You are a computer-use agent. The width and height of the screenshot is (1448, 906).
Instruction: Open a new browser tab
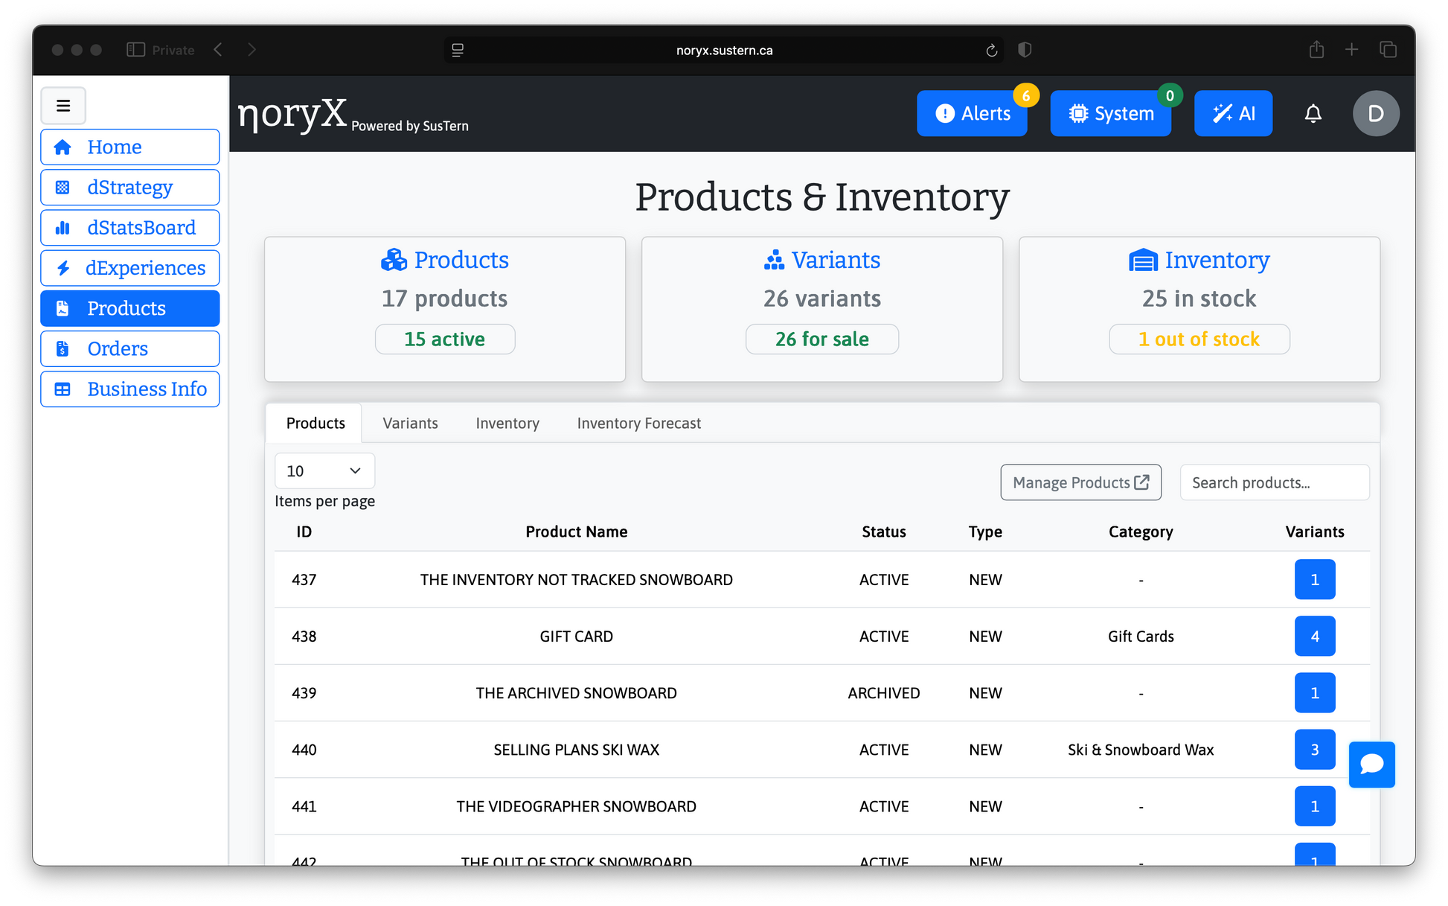click(x=1351, y=50)
